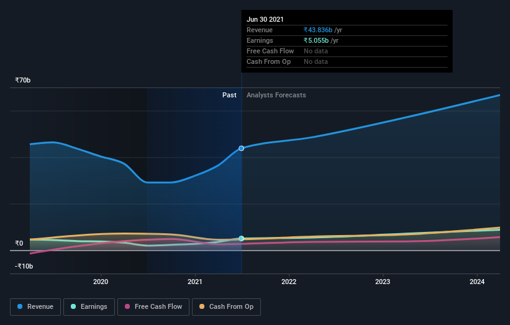Click the Jun 30 2021 tooltip date
This screenshot has width=510, height=325.
[x=265, y=19]
